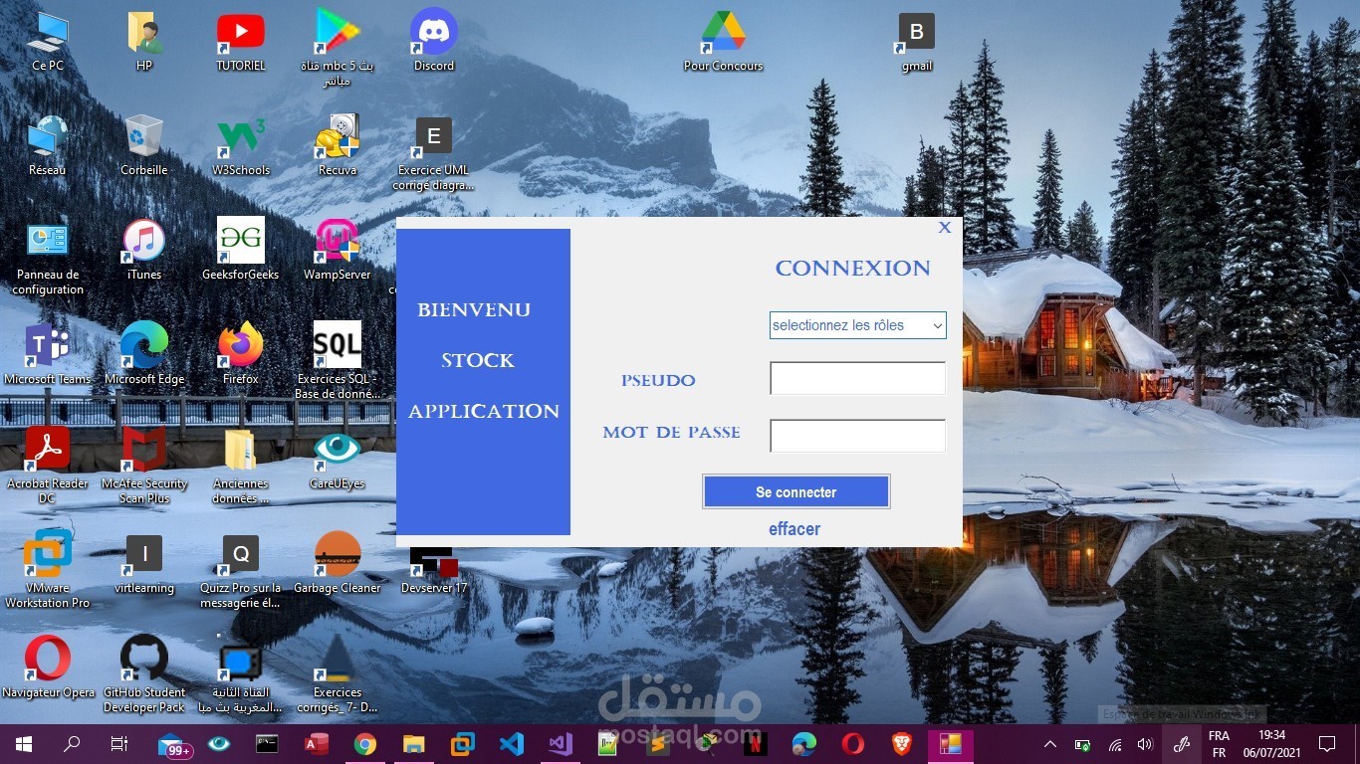The height and width of the screenshot is (764, 1360).
Task: Click the Se connecter button
Action: click(x=795, y=491)
